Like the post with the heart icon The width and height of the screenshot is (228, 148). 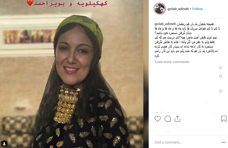click(x=158, y=119)
